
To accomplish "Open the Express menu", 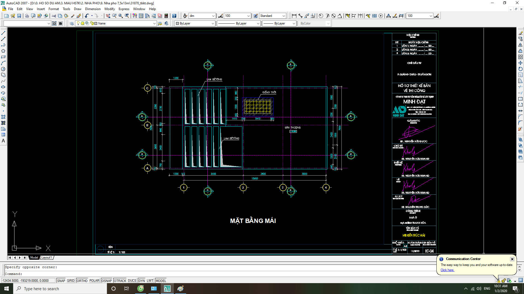I will pos(124,9).
